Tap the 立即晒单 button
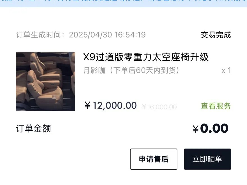 point(207,159)
